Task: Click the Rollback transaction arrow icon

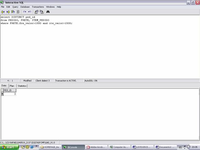Action: [x=30, y=12]
